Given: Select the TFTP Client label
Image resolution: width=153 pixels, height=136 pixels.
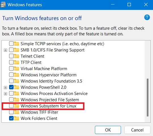Looking at the screenshot, I should click(31, 62).
